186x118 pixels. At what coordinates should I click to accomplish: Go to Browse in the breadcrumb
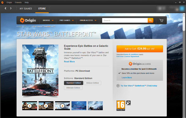coord(27,27)
